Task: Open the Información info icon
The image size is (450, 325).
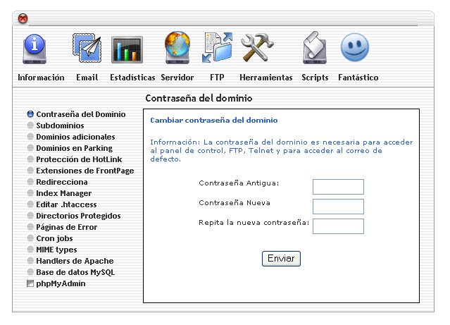Action: 35,49
